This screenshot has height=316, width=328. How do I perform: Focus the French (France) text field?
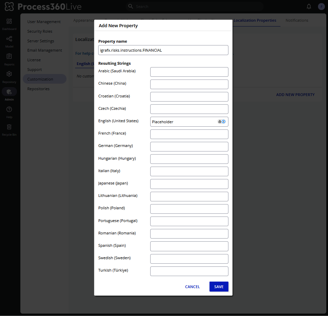[x=189, y=134]
